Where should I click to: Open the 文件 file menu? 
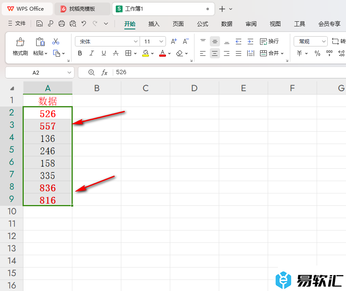tap(17, 23)
